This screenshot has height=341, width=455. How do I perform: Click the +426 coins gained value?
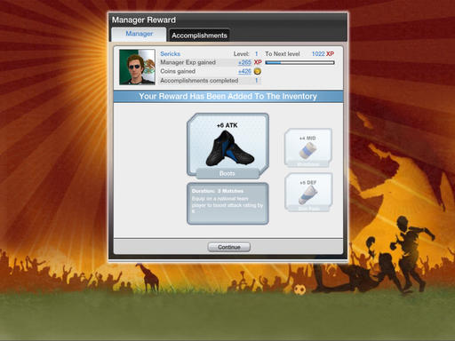pos(244,71)
